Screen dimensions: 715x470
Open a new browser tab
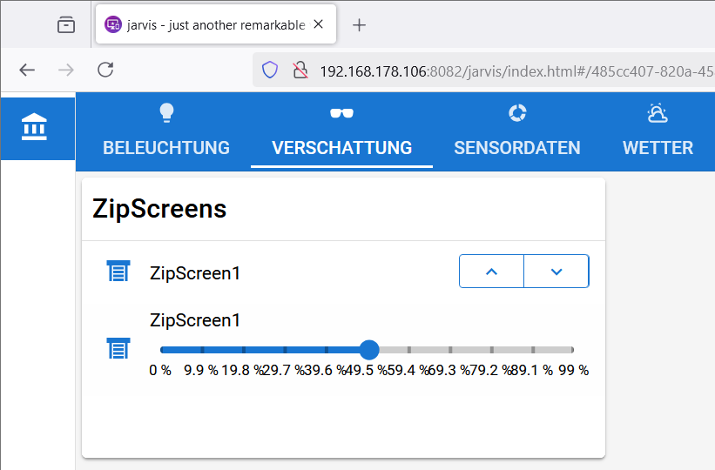coord(360,25)
